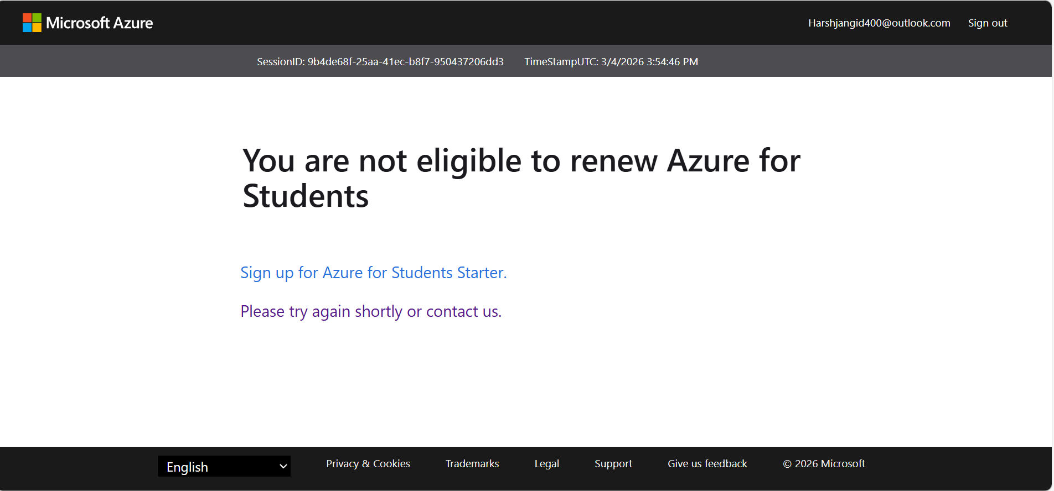Sign out of the account

tap(988, 23)
